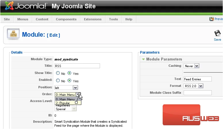Select No for Show Title
Screen dimensions: 223x129
click(x=58, y=73)
